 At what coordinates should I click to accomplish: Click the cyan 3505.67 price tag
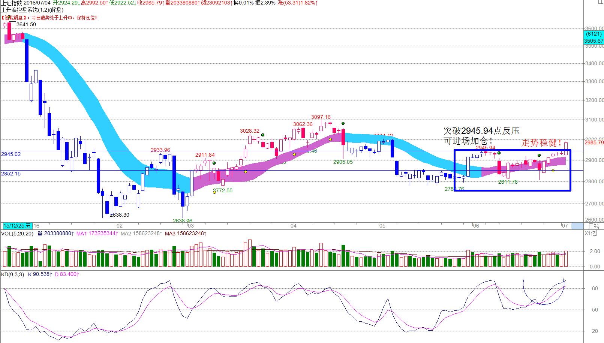coord(594,41)
